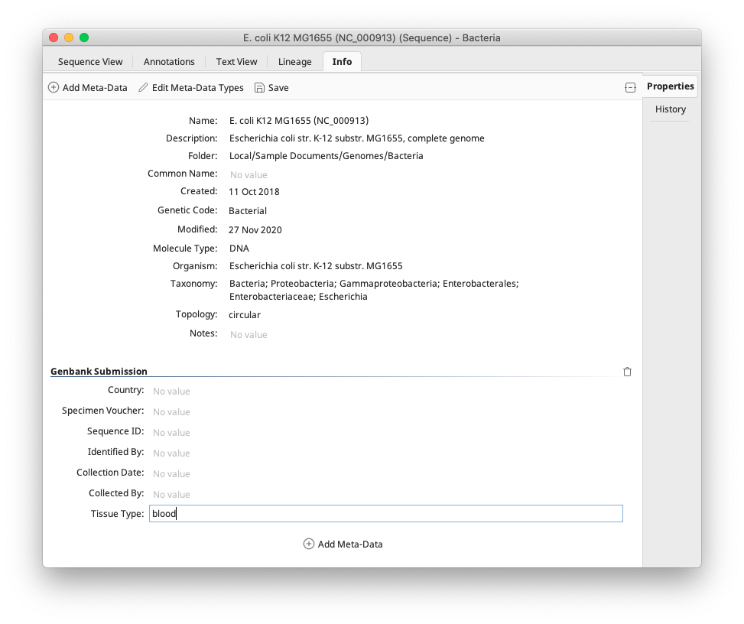The image size is (744, 624).
Task: Click the top Add Meta-Data button label
Action: (x=95, y=88)
